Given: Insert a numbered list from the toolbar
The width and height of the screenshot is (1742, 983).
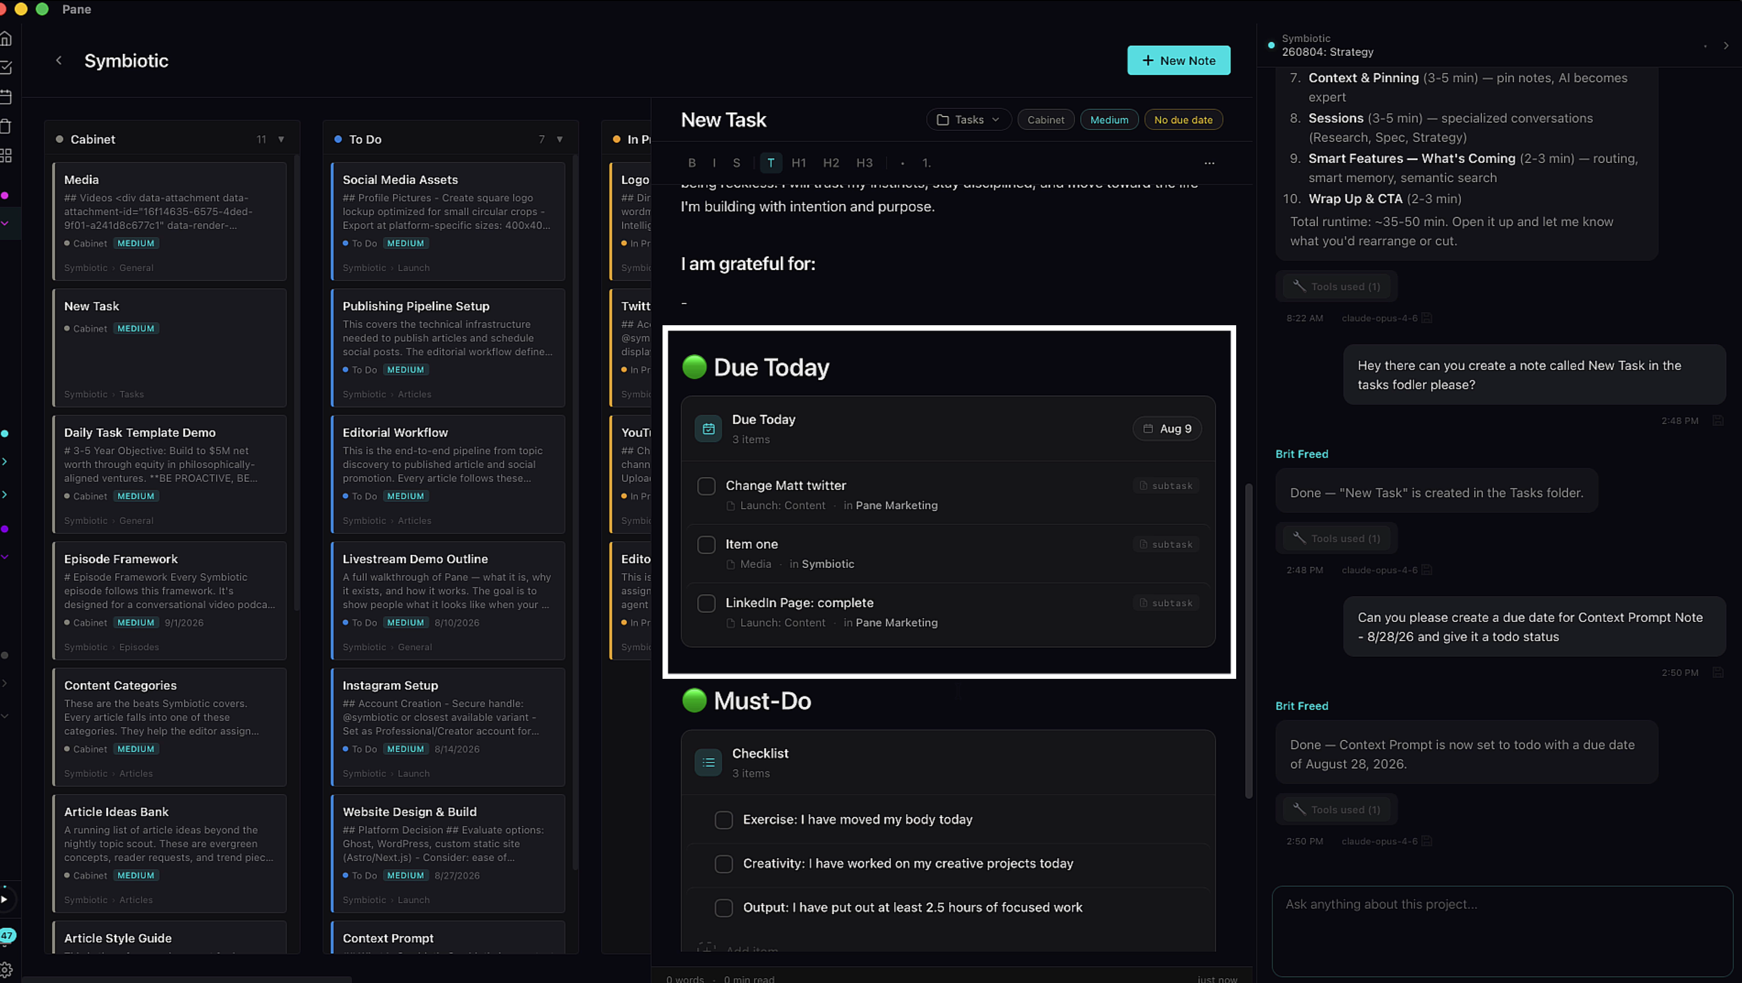Looking at the screenshot, I should [x=926, y=163].
